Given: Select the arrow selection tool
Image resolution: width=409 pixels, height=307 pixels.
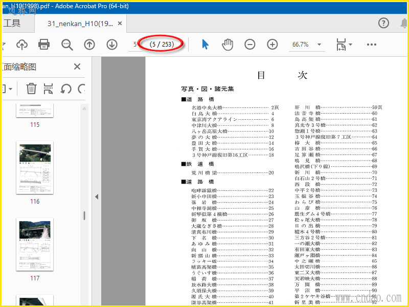Looking at the screenshot, I should (x=206, y=45).
